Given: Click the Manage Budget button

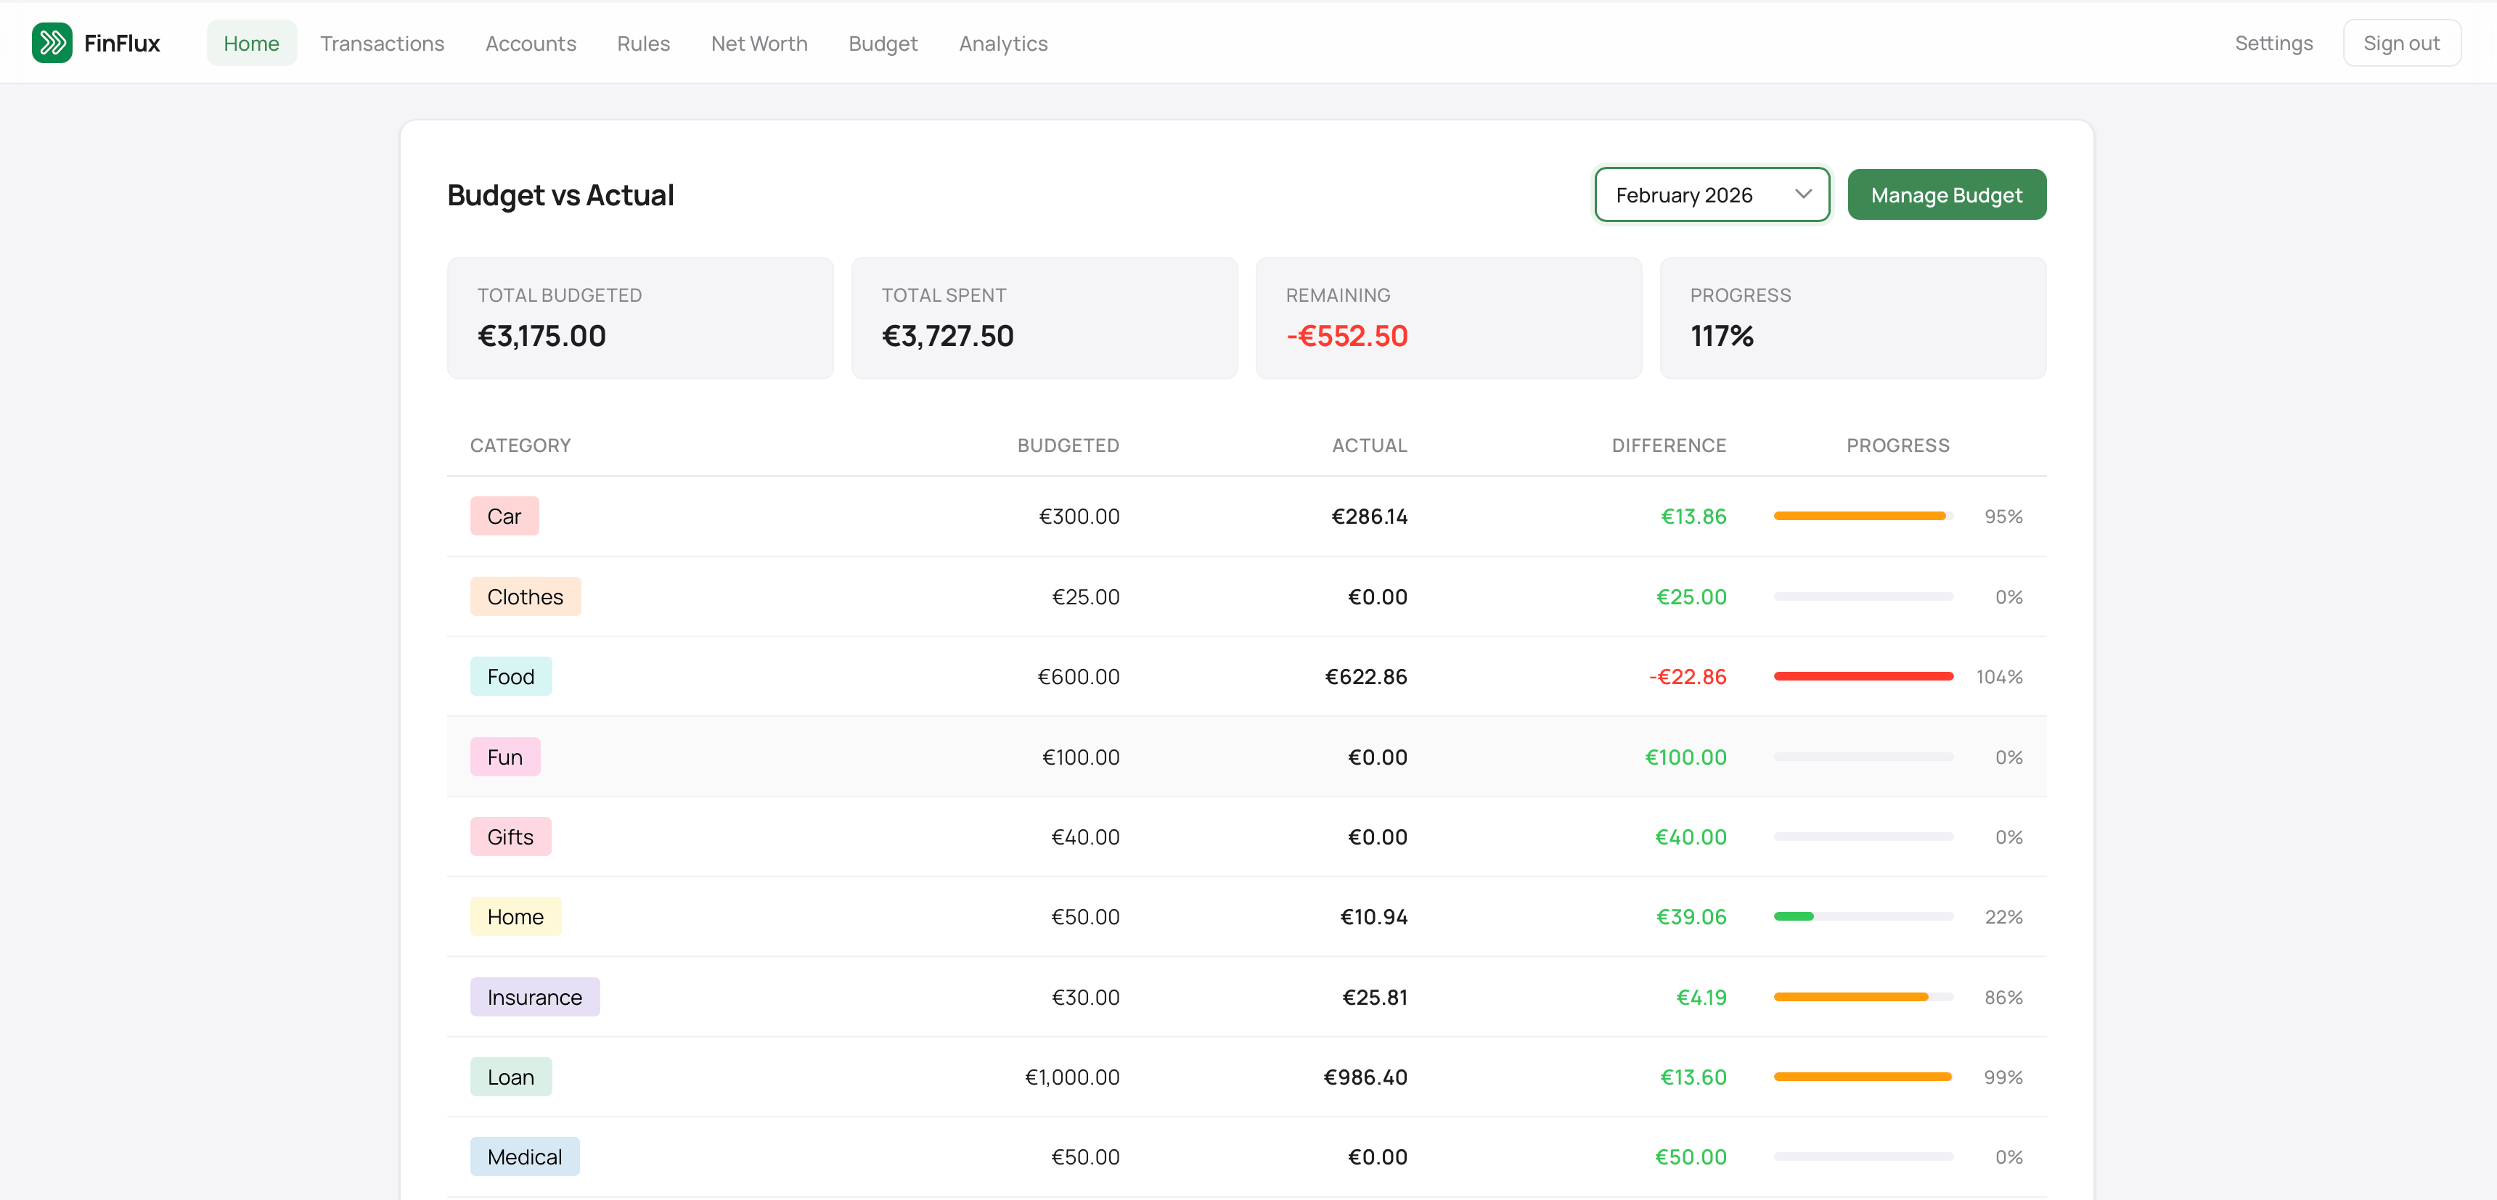Looking at the screenshot, I should (1946, 194).
